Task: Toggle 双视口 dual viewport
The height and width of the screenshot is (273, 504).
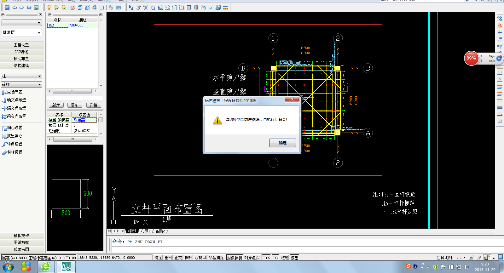Action: click(x=200, y=258)
